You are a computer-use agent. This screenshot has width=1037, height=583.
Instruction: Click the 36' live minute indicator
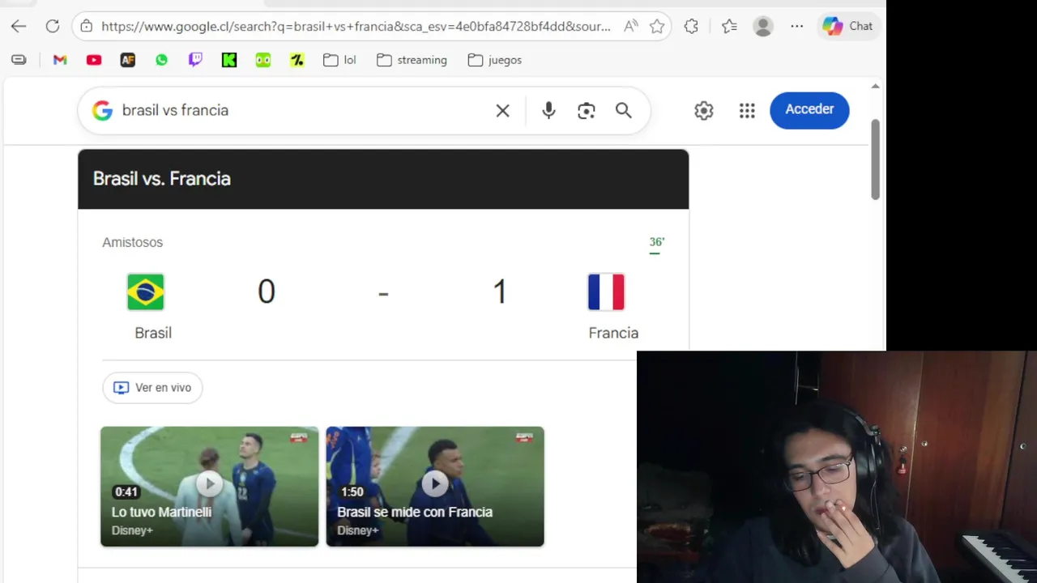tap(656, 242)
